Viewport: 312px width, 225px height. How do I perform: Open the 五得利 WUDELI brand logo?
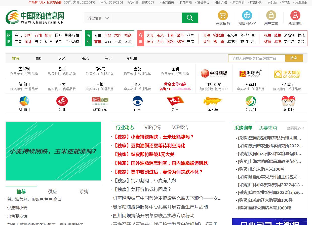[x=251, y=73]
